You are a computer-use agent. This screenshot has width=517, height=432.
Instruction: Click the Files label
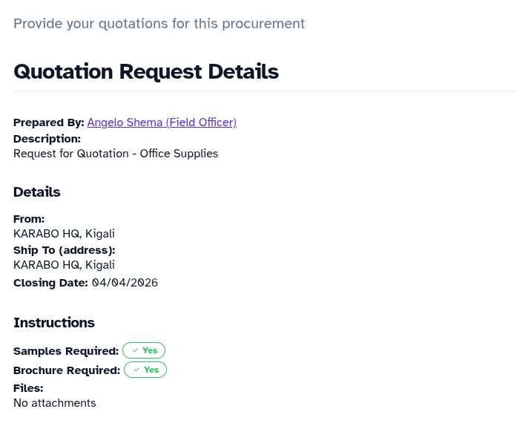click(x=28, y=388)
